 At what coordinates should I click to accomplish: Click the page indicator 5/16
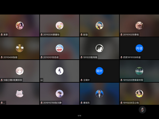tap(79, 115)
